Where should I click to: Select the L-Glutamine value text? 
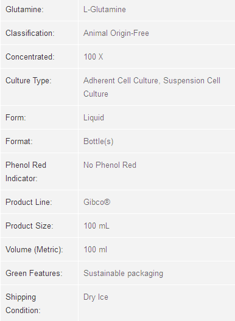click(105, 10)
